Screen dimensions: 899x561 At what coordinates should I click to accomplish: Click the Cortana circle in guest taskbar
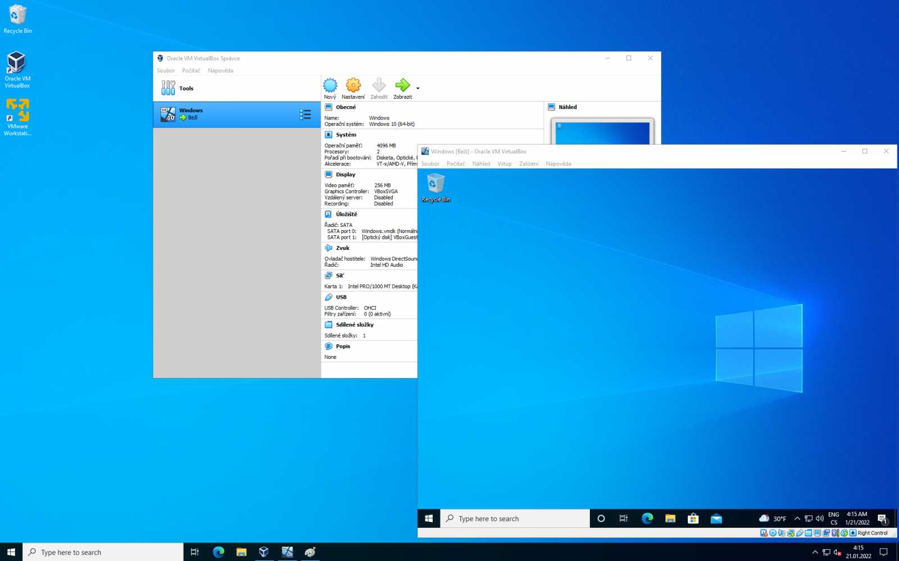pos(601,518)
